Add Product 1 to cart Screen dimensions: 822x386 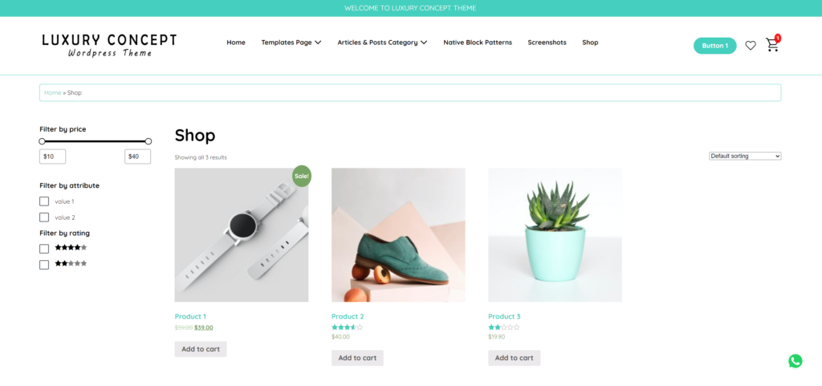tap(201, 349)
